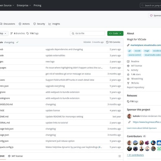
Task: Click the clock history icon beside Commits
Action: coord(107,42)
